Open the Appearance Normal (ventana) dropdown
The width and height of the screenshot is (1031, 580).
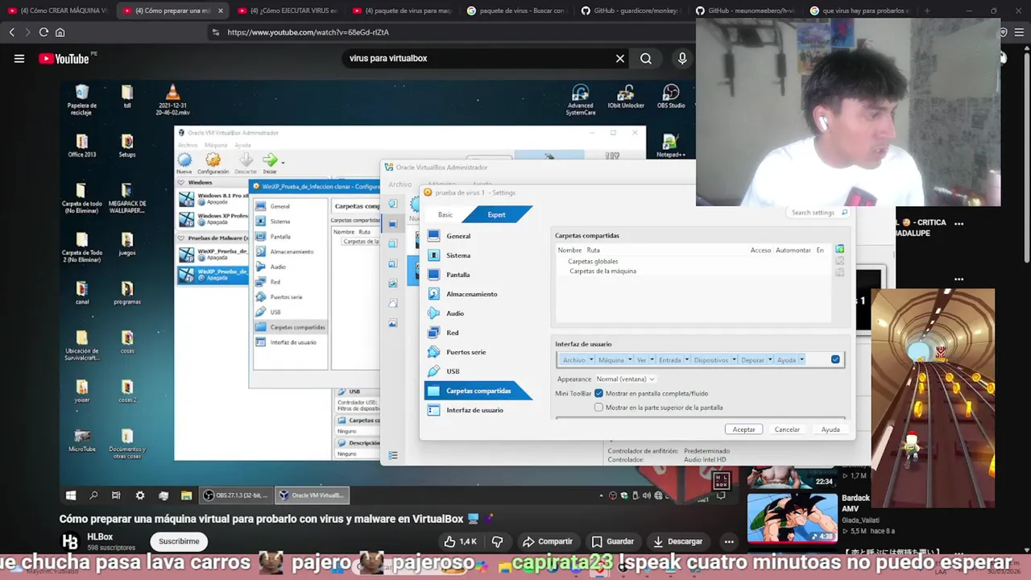pos(626,379)
